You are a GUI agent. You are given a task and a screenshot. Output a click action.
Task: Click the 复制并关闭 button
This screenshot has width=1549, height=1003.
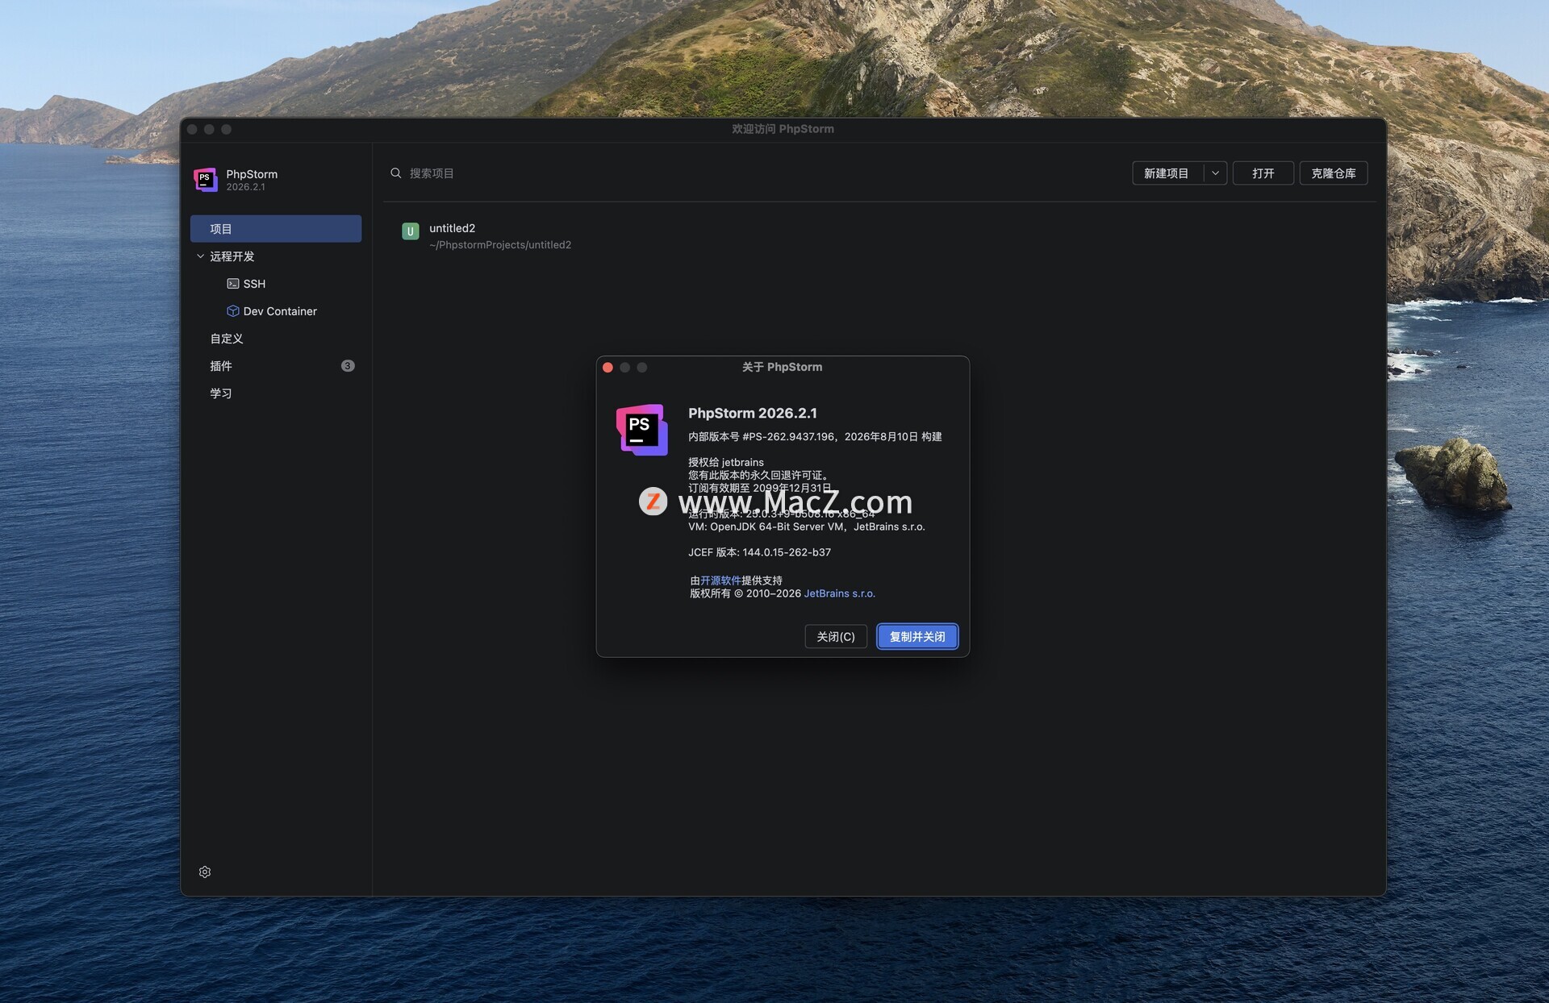pyautogui.click(x=917, y=636)
